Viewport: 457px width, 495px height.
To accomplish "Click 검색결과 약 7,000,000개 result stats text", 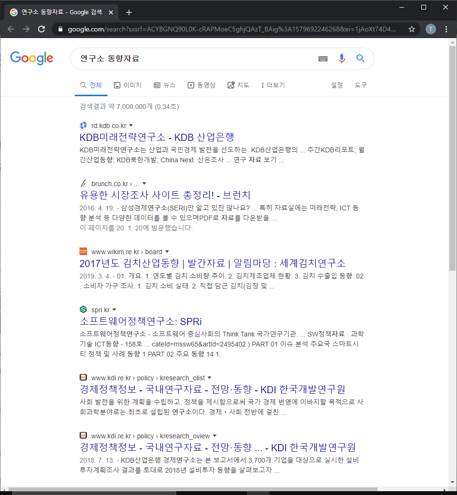I will point(129,107).
